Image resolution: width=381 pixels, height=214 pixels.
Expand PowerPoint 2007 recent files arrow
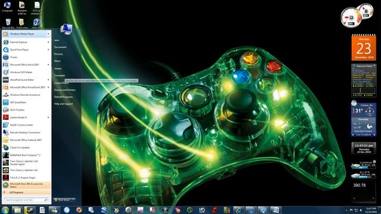pos(48,87)
